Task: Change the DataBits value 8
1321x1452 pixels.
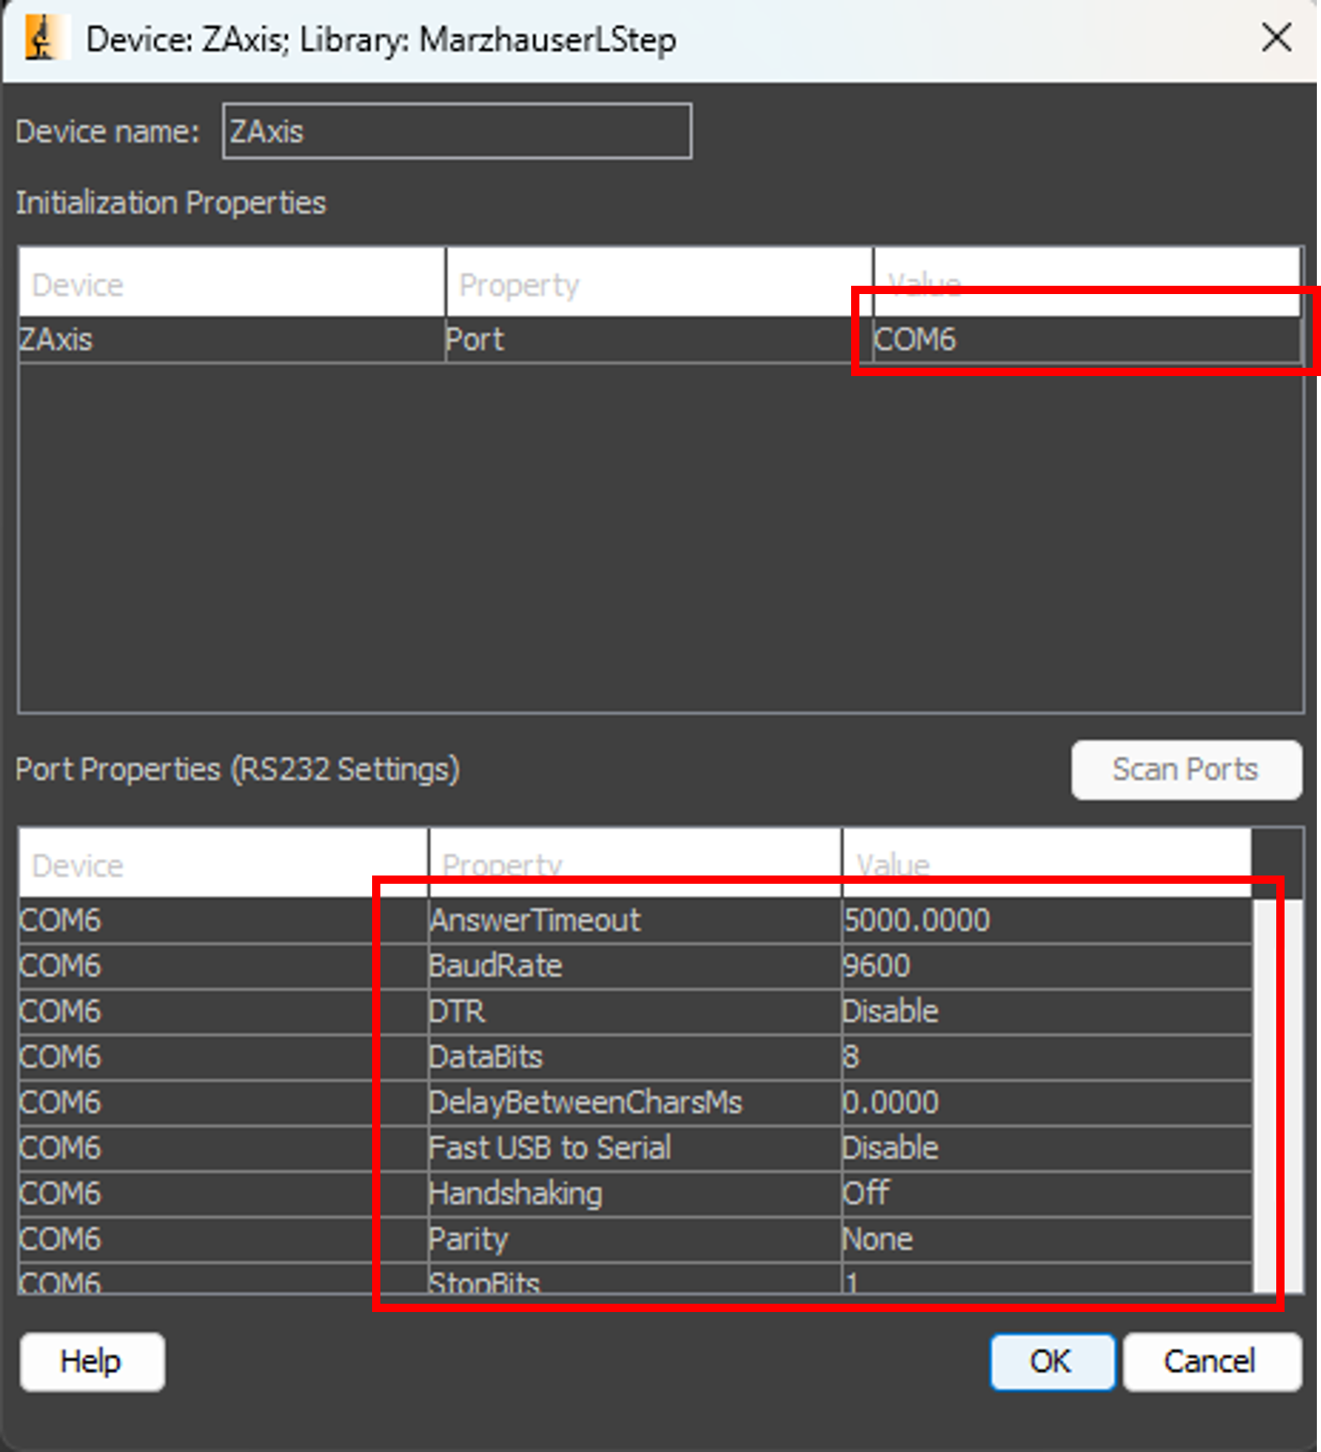Action: tap(1047, 1057)
